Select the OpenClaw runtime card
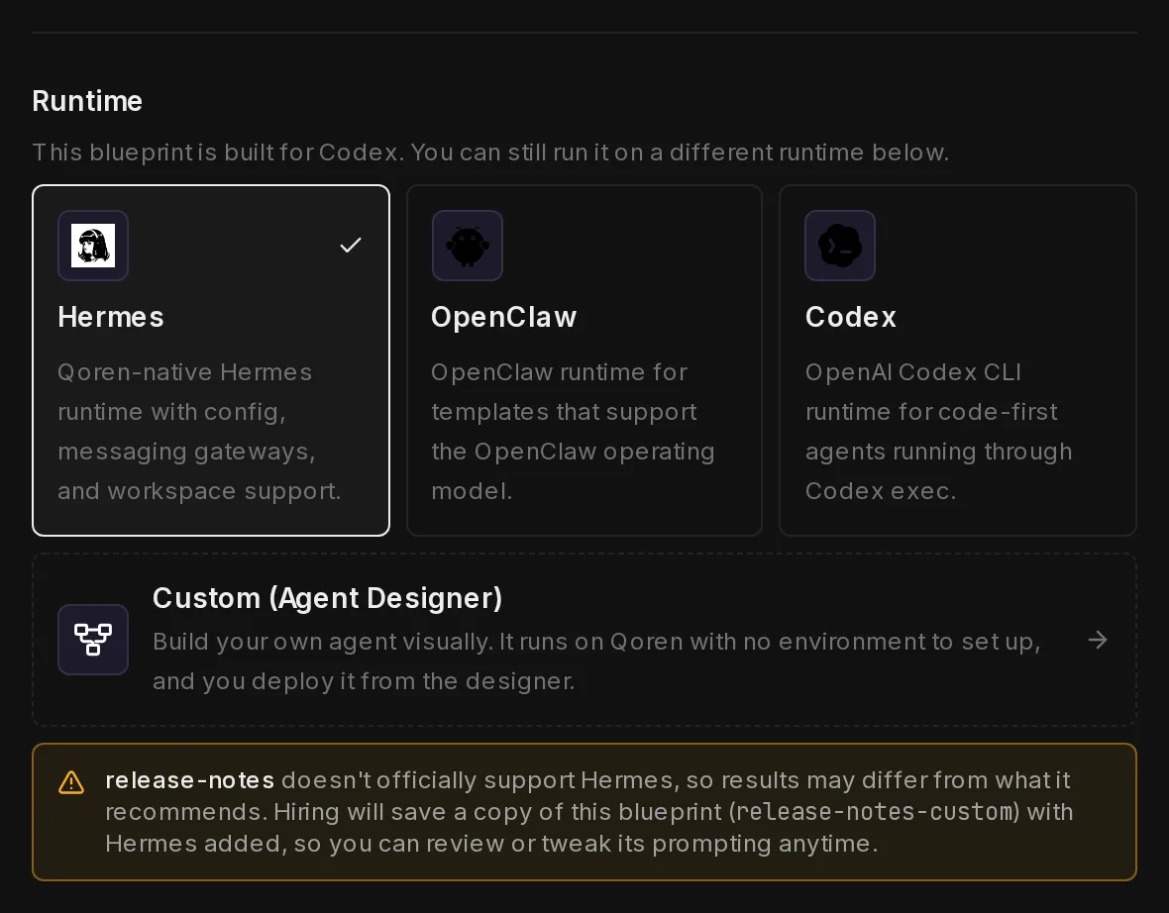Screen dimensions: 1169x913 coord(584,360)
